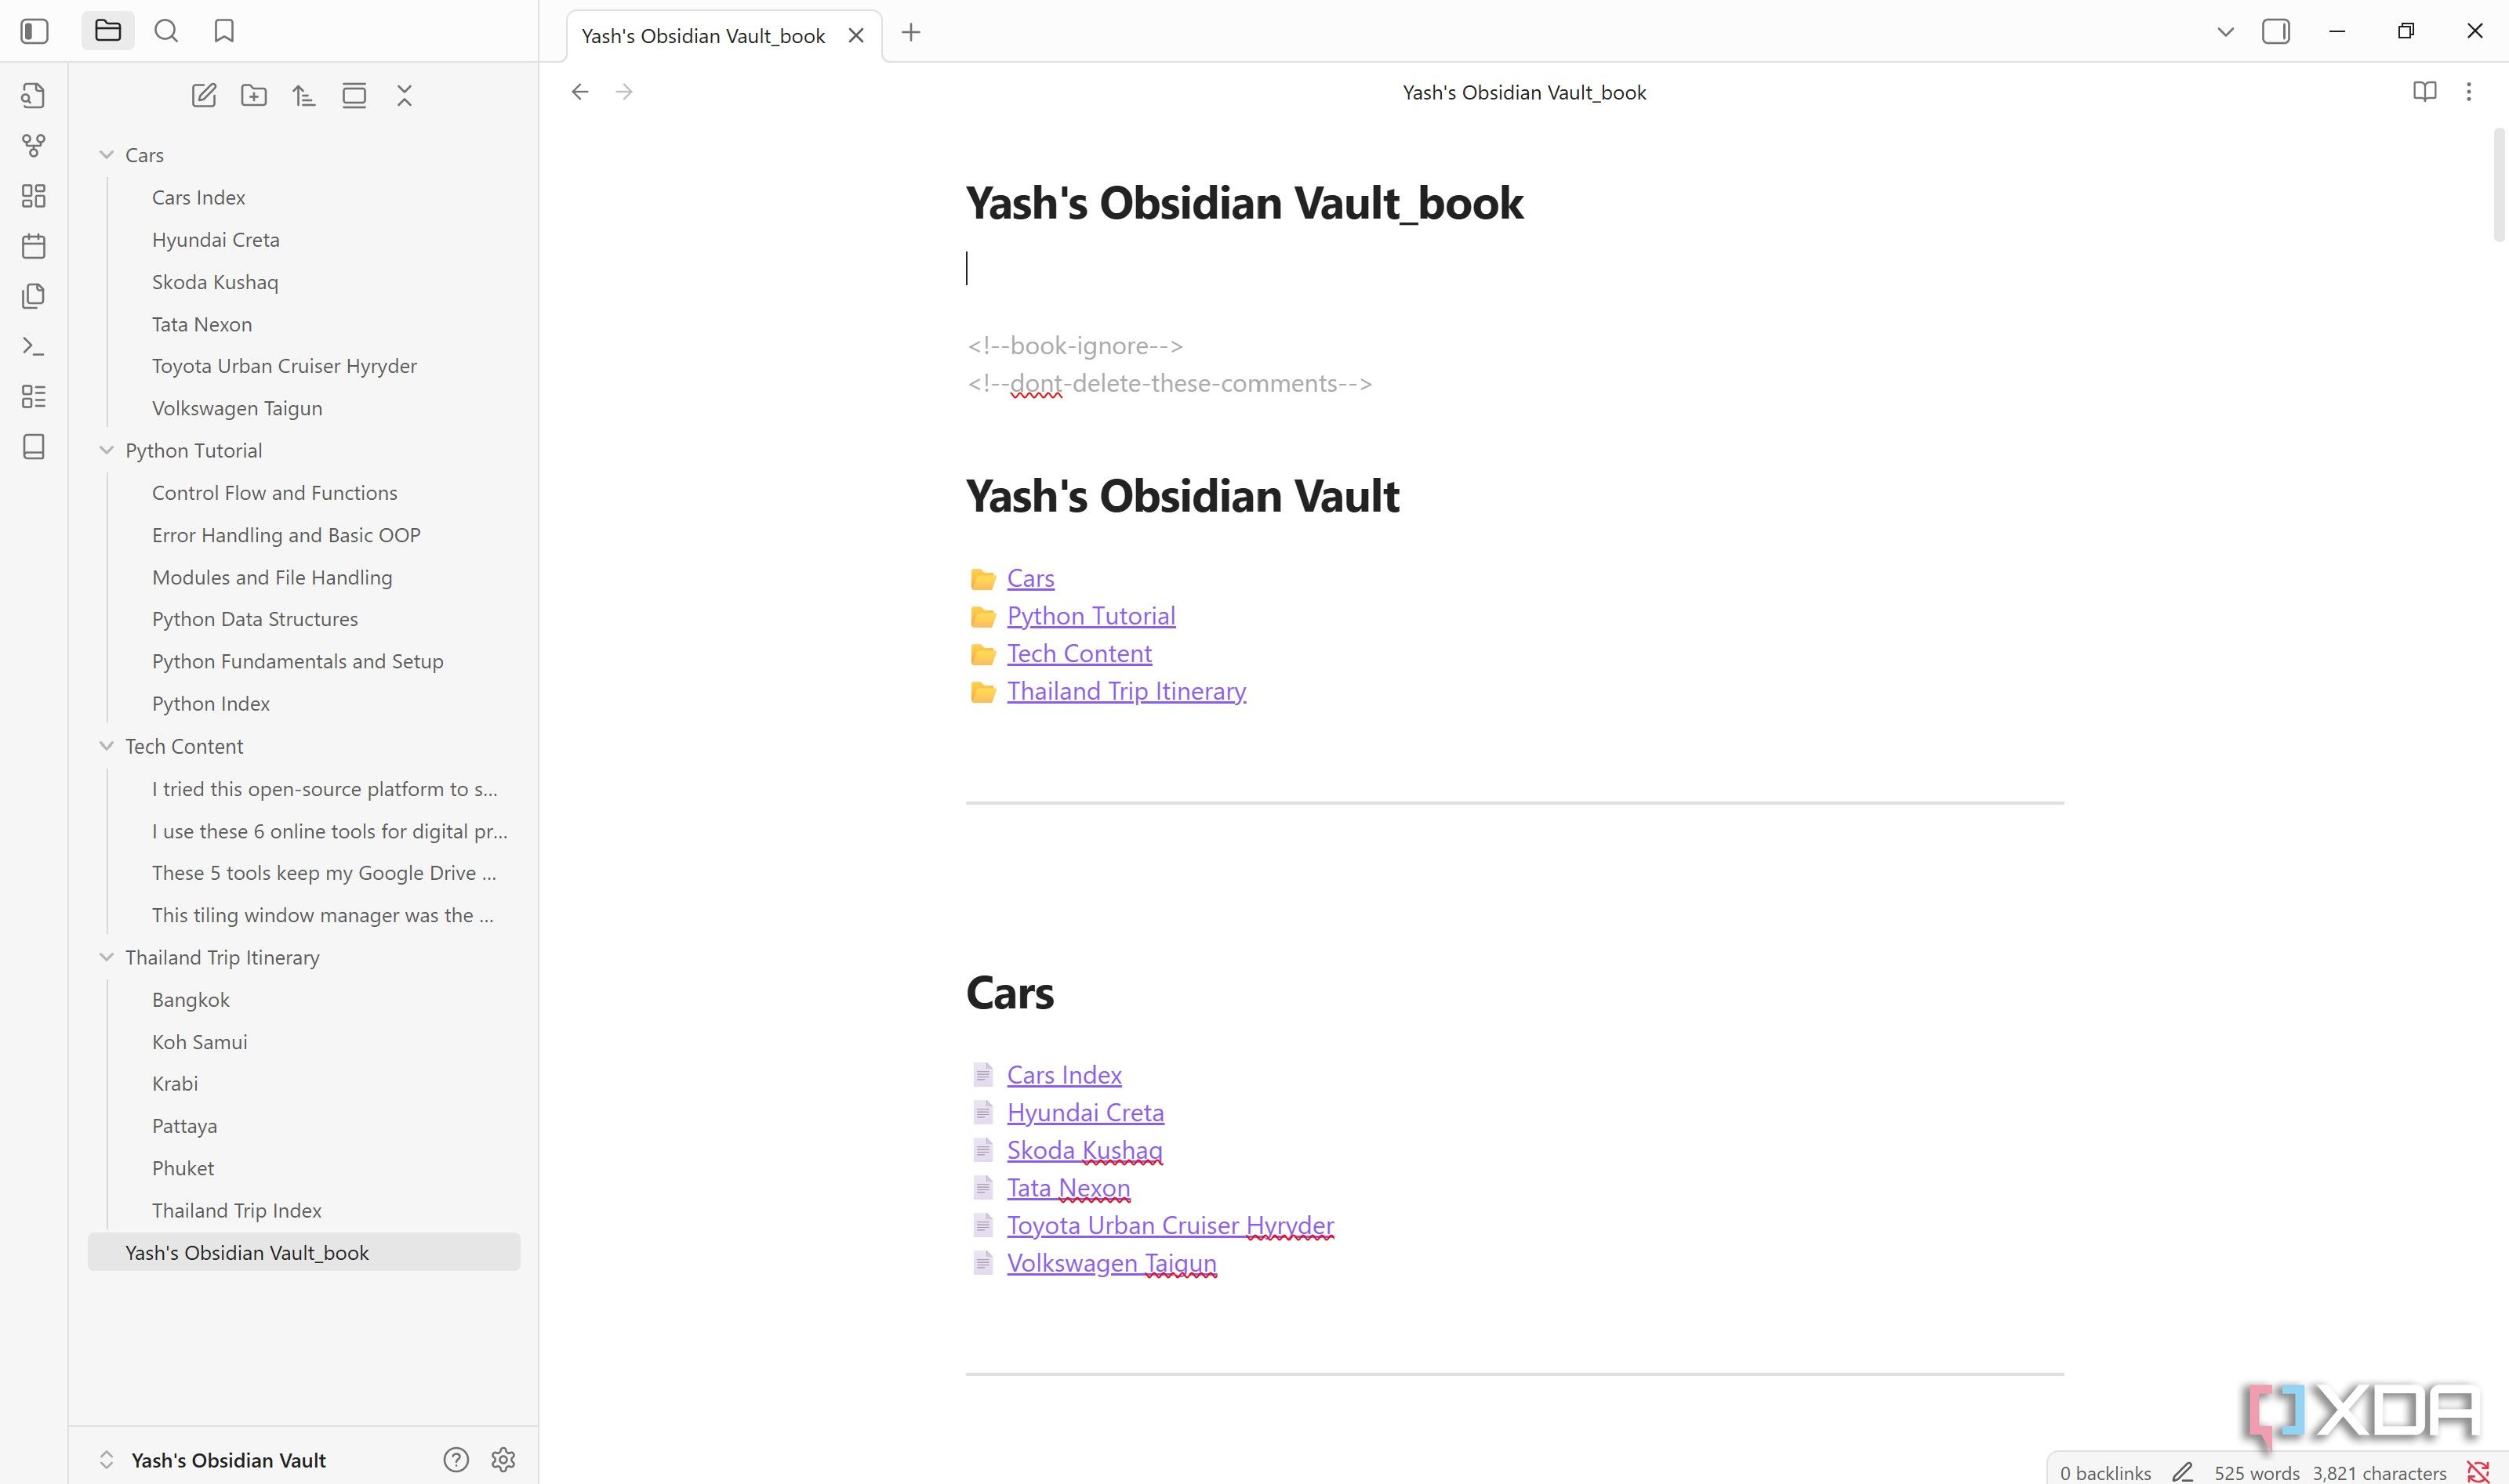Switch to reading view with book icon
This screenshot has height=1484, width=2509.
[x=2424, y=92]
